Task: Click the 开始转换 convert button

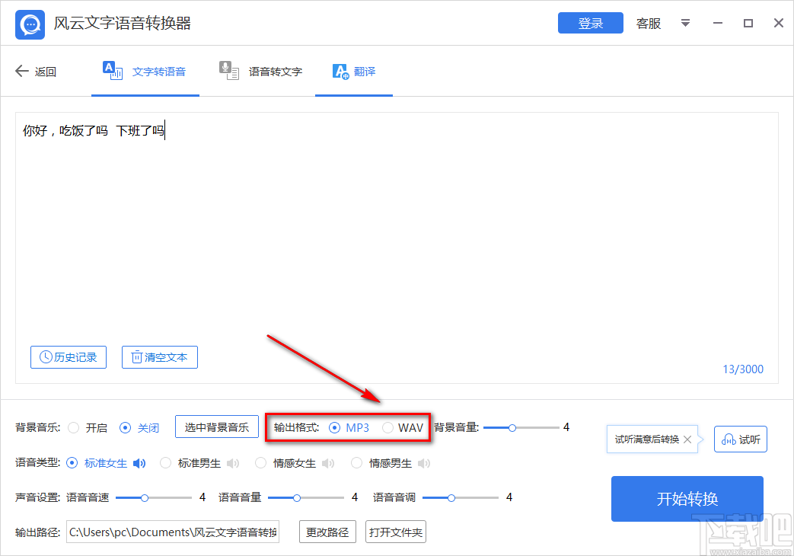Action: pyautogui.click(x=686, y=499)
